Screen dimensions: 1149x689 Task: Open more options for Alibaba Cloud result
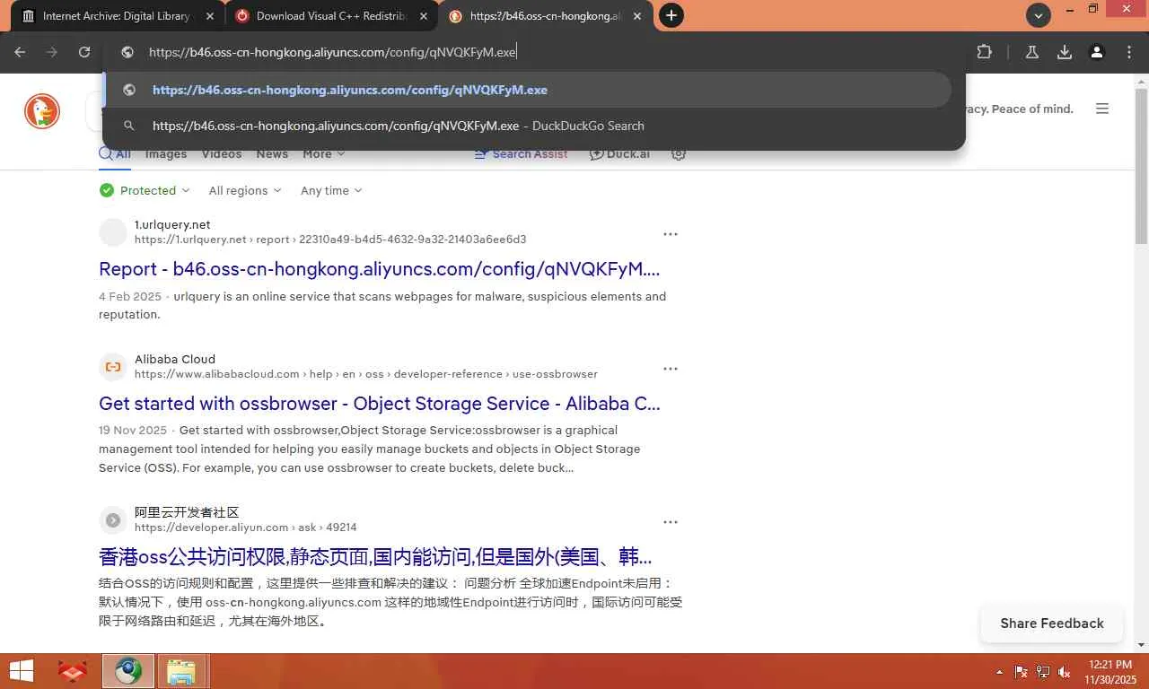click(671, 369)
